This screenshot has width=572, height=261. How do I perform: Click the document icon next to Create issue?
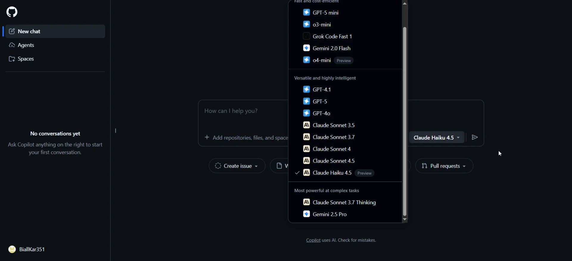tap(279, 166)
